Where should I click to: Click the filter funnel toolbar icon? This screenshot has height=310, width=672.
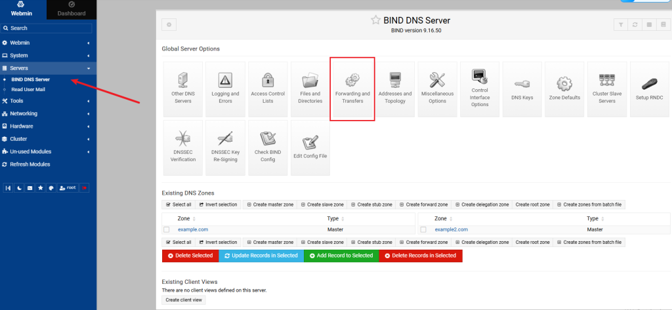[621, 25]
